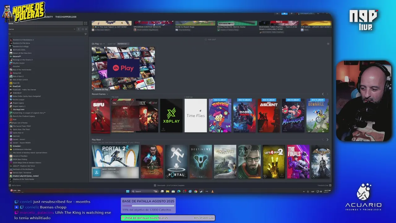The height and width of the screenshot is (223, 396).
Task: Open the Resident Evil Village game icon
Action: click(x=11, y=46)
